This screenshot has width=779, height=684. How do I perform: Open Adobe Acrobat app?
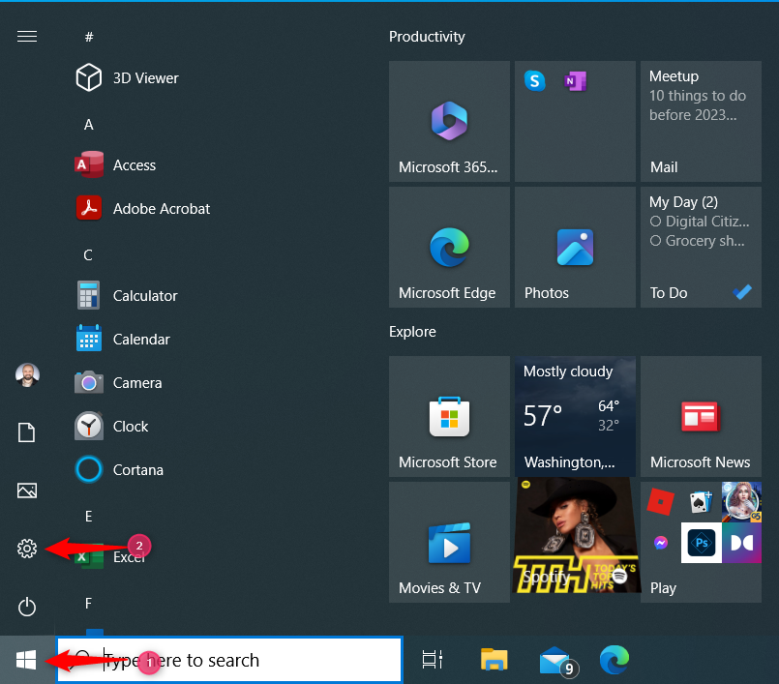click(142, 208)
